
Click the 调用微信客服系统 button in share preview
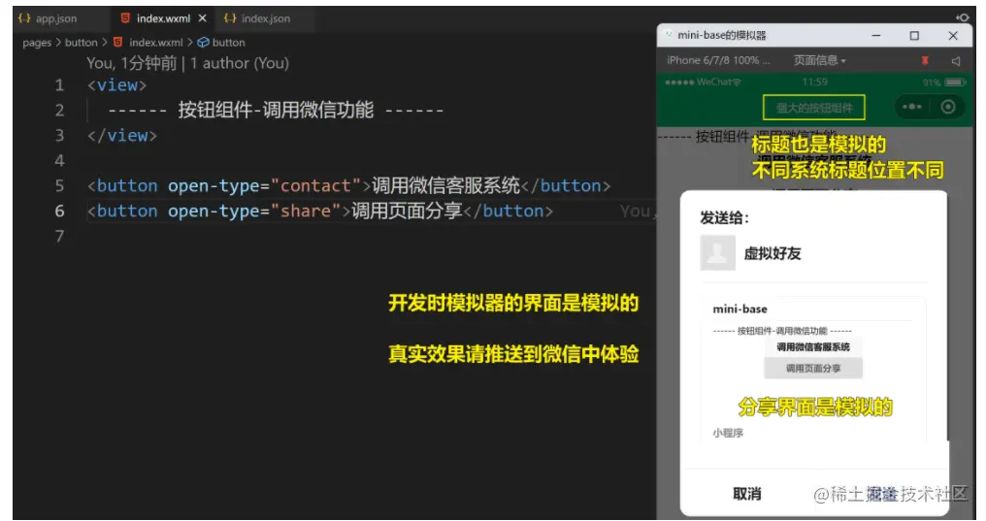click(x=813, y=347)
